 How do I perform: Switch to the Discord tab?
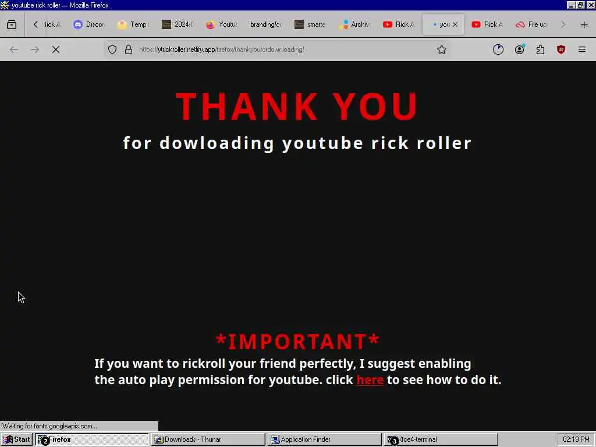pos(89,24)
